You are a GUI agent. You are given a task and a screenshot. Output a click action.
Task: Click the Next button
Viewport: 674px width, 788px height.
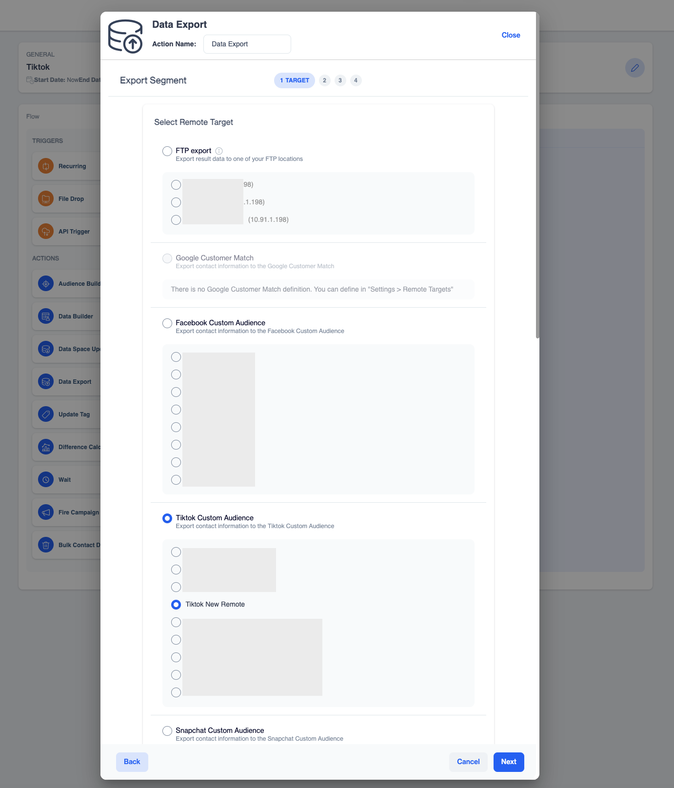tap(509, 762)
